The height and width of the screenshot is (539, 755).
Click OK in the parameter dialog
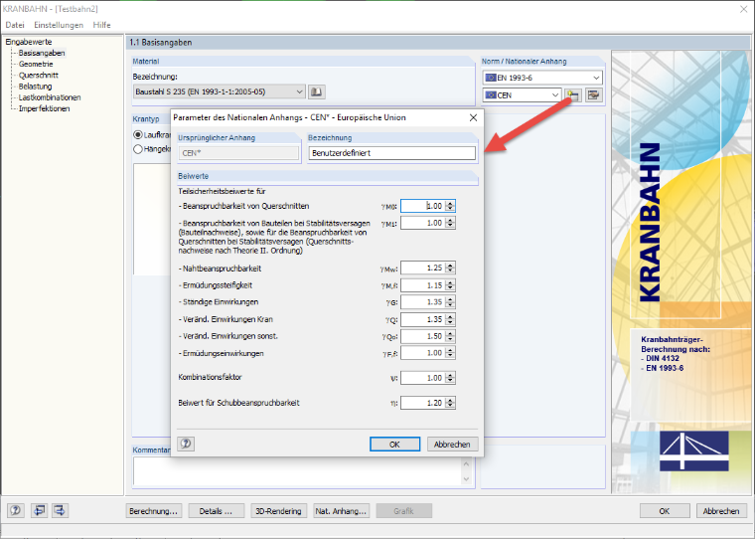394,444
